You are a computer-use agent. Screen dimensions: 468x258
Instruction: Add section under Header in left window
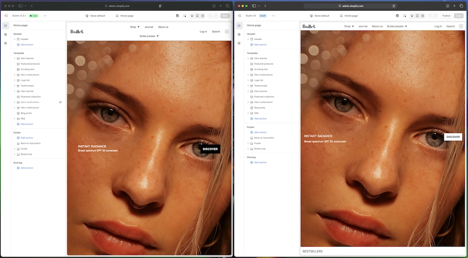point(25,45)
